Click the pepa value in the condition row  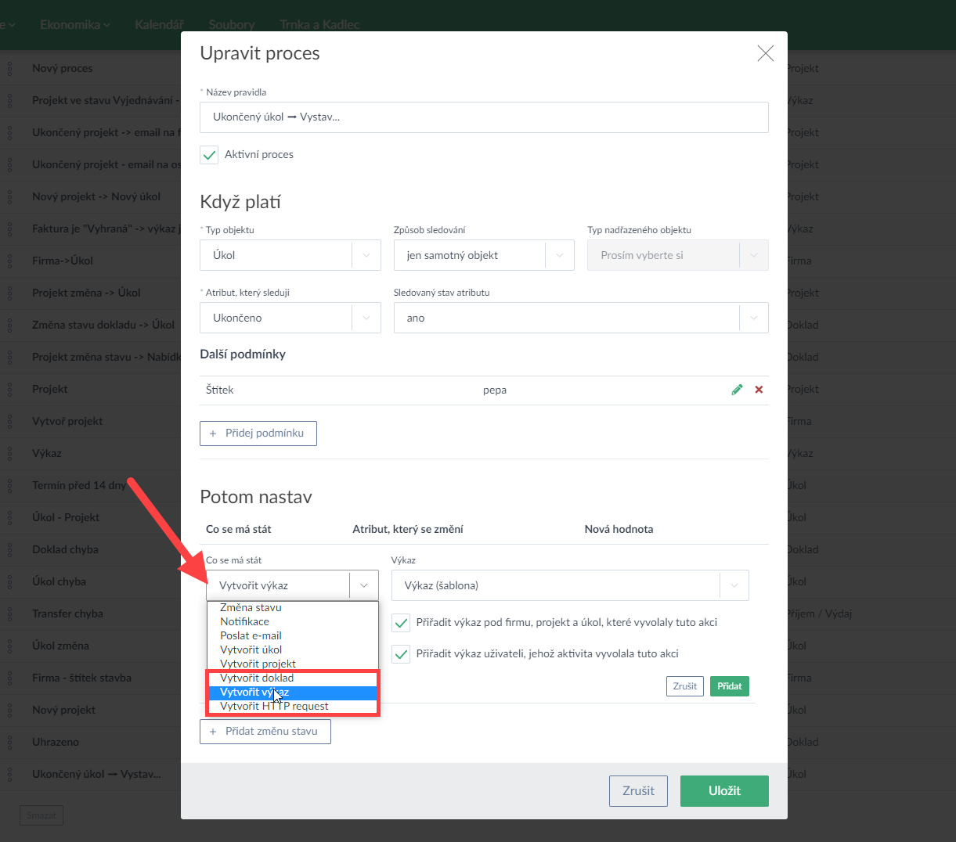pyautogui.click(x=495, y=390)
